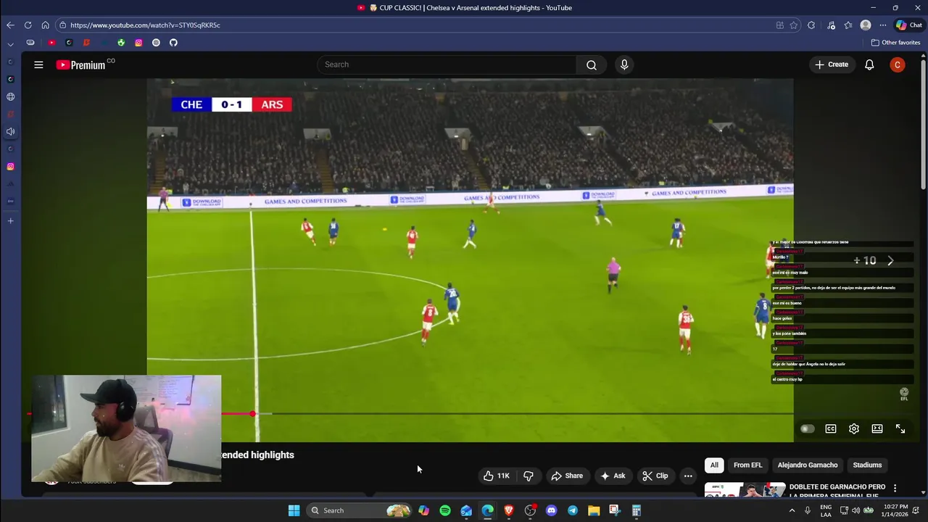The height and width of the screenshot is (522, 928).
Task: Enter fullscreen mode on the video
Action: (900, 428)
